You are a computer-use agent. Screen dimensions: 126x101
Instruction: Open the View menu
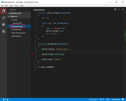click(x=11, y=6)
